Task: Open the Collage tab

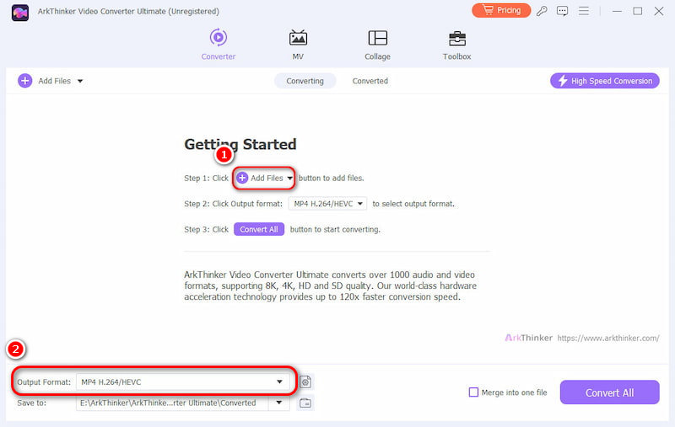Action: point(377,45)
